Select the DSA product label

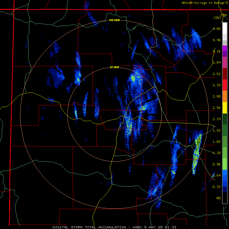(x=224, y=15)
